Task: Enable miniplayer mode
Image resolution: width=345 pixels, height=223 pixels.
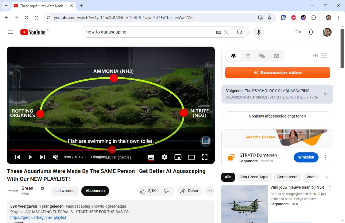Action: (178, 157)
